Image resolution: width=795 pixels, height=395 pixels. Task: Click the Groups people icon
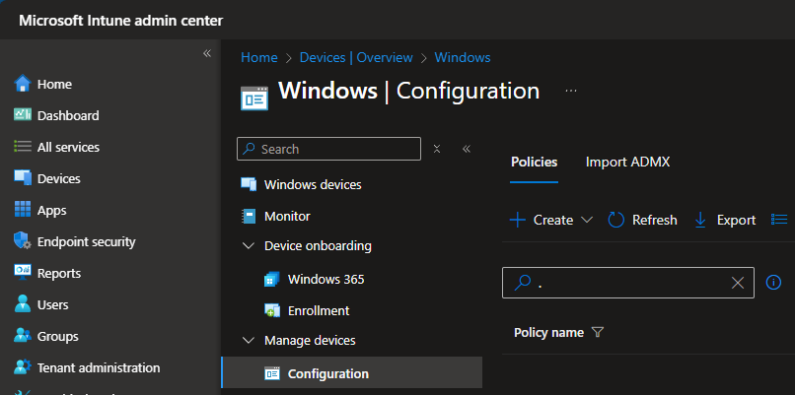(x=23, y=335)
